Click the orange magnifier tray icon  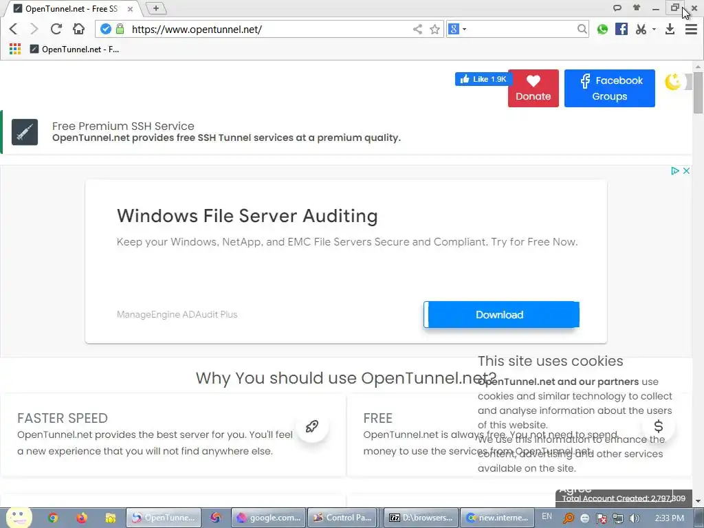[569, 518]
